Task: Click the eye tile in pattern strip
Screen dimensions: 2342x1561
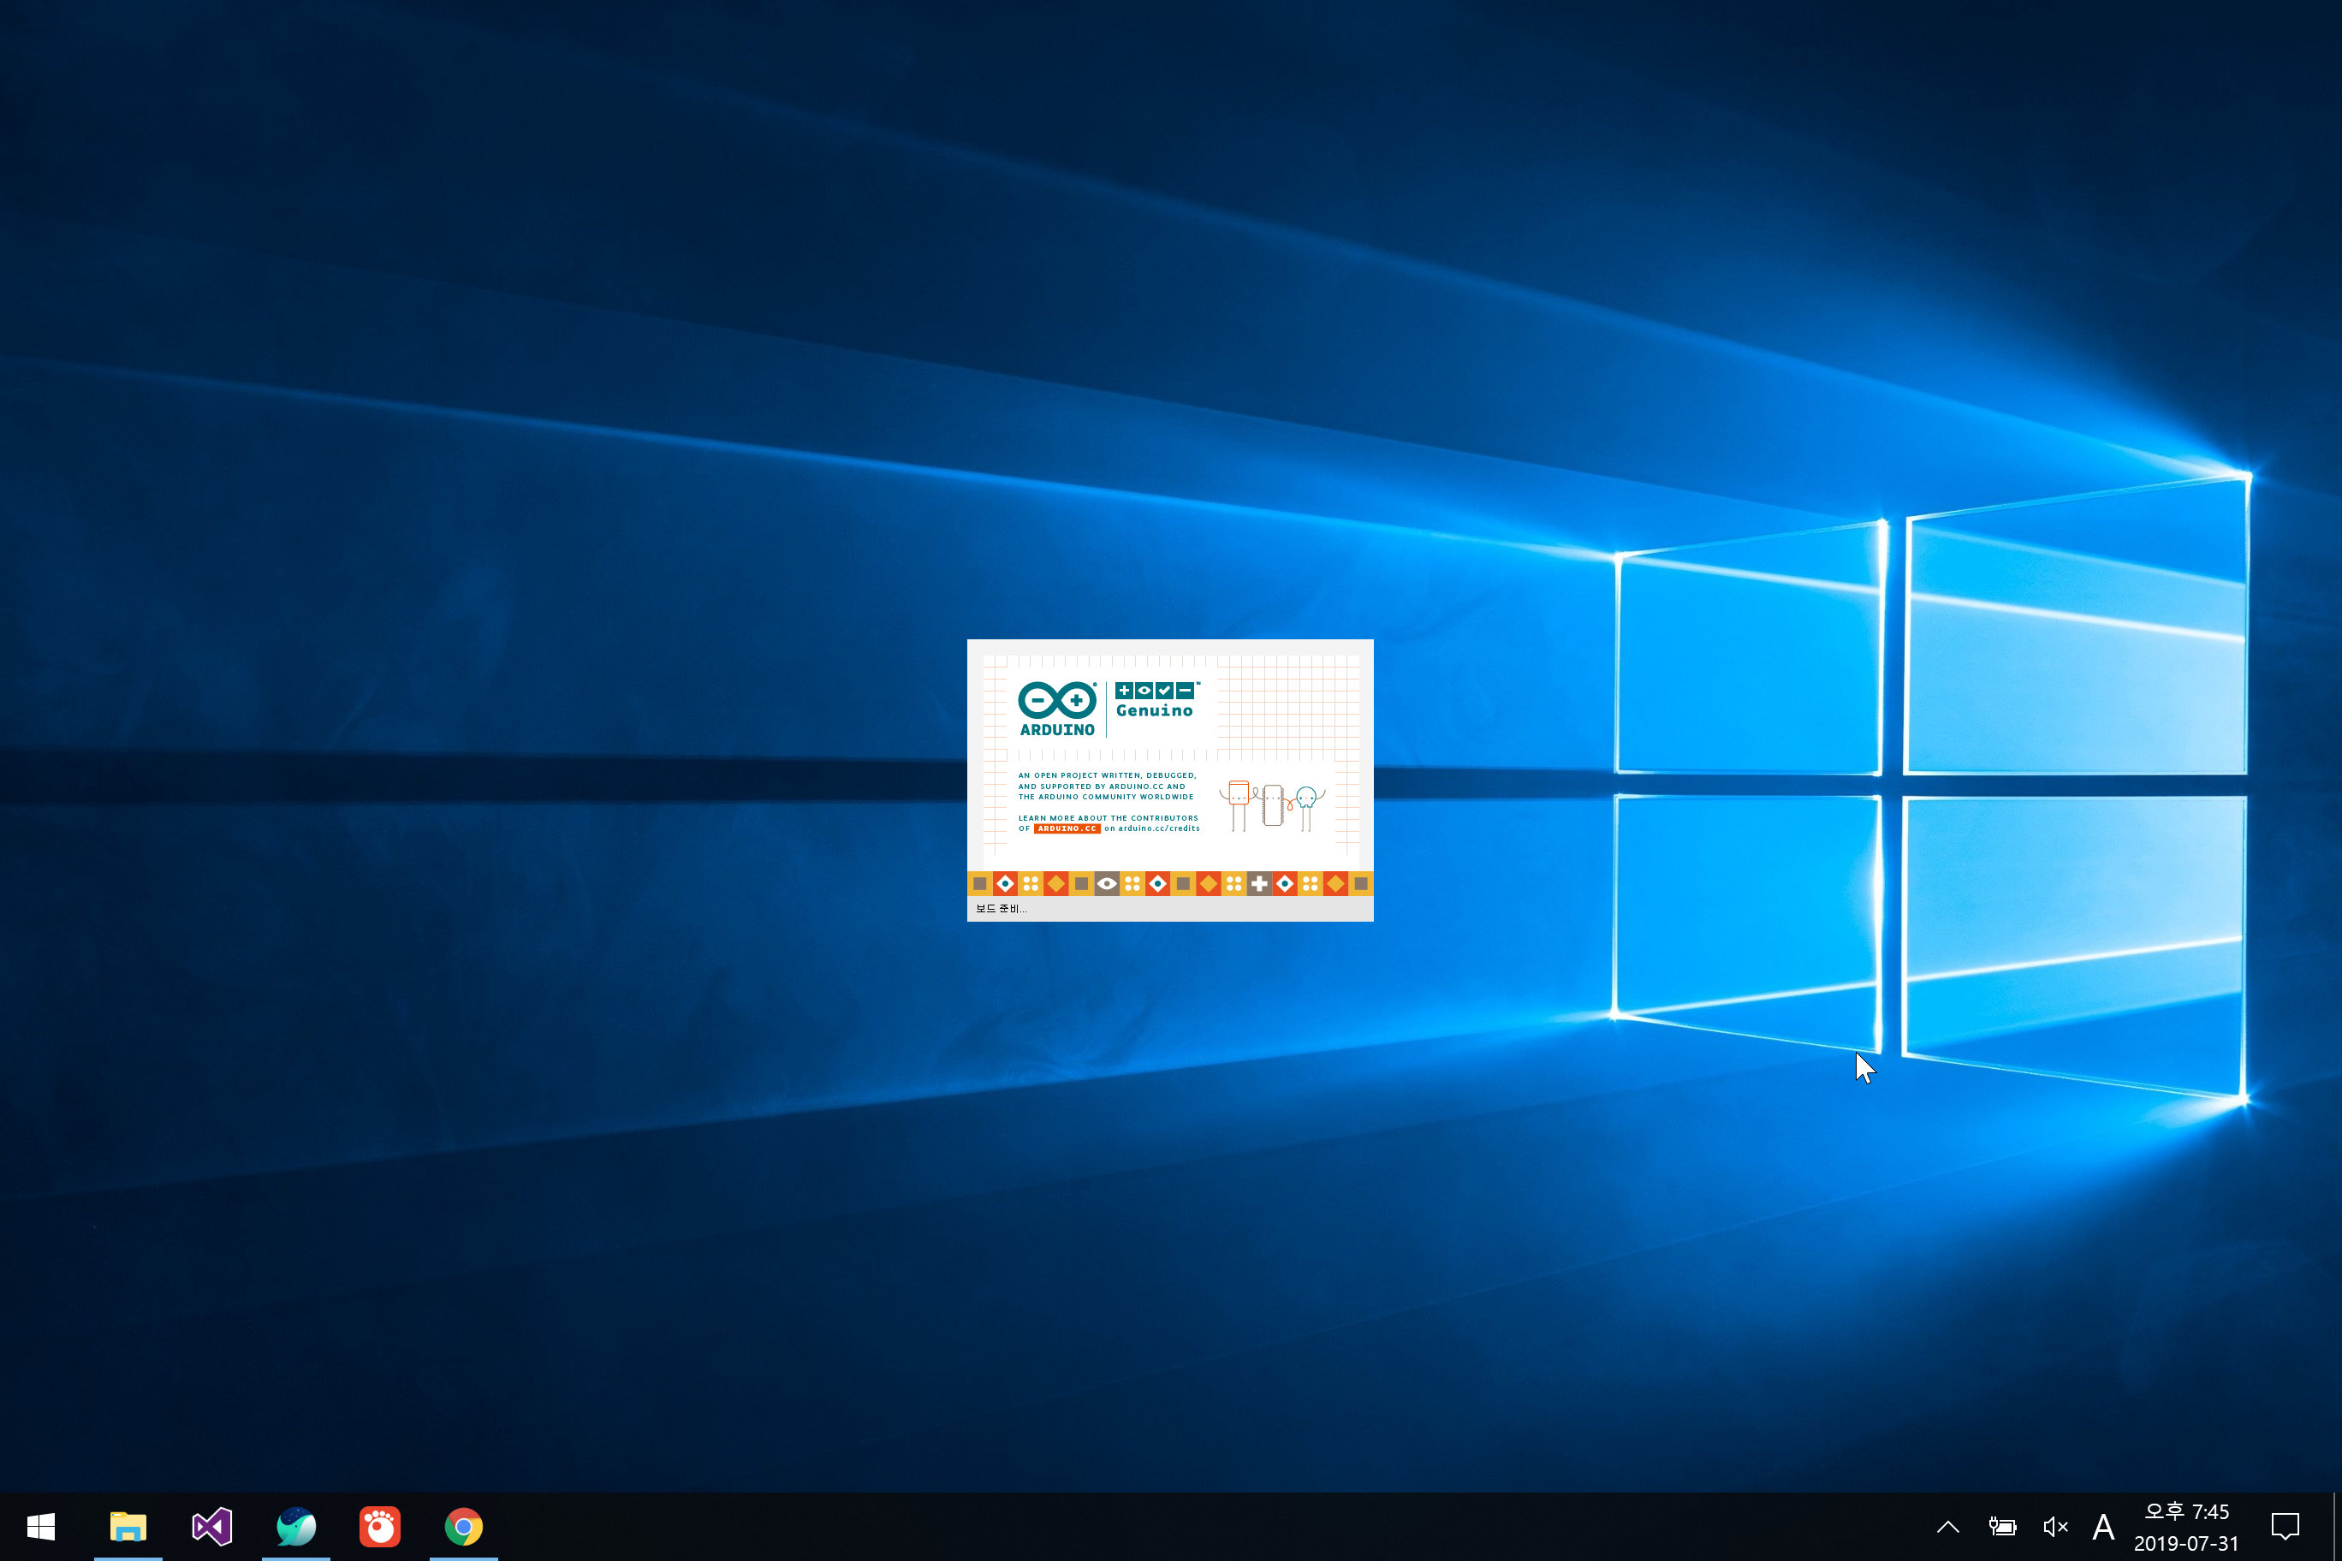Action: tap(1106, 883)
